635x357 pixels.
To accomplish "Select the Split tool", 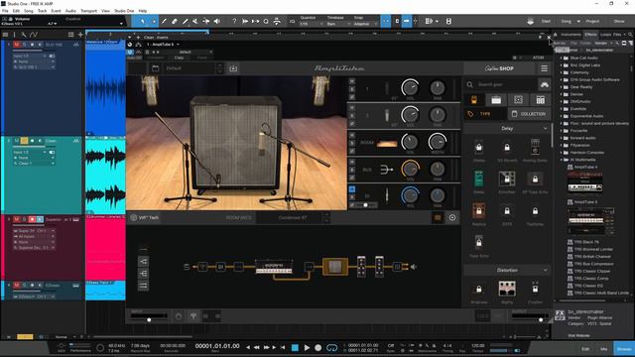I will click(164, 21).
